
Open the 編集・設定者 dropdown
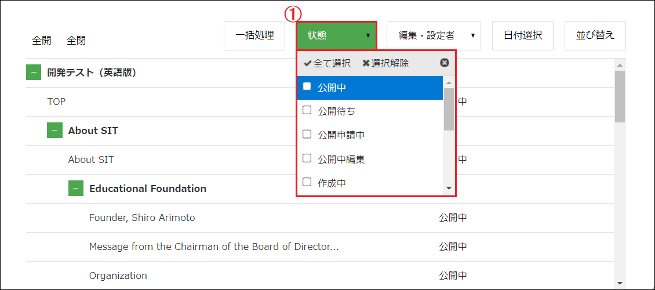(434, 36)
